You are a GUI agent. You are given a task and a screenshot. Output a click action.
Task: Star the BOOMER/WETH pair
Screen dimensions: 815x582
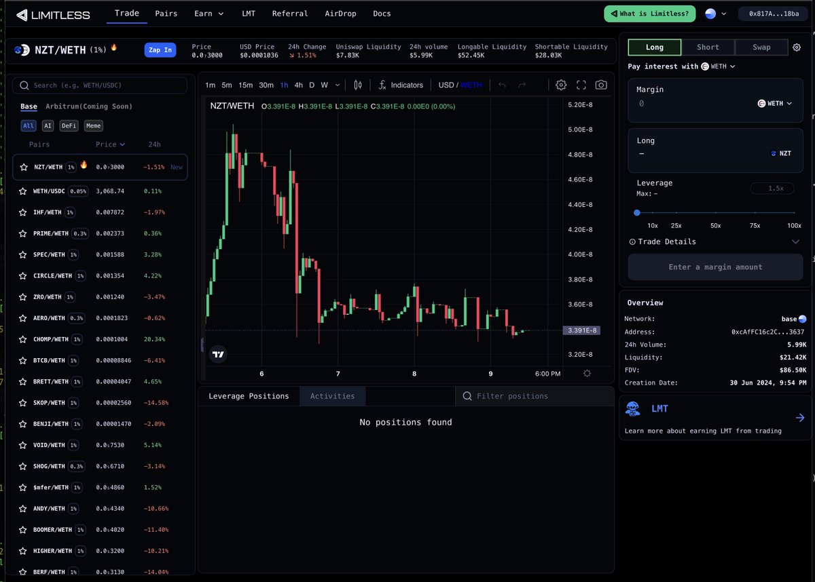(x=24, y=530)
